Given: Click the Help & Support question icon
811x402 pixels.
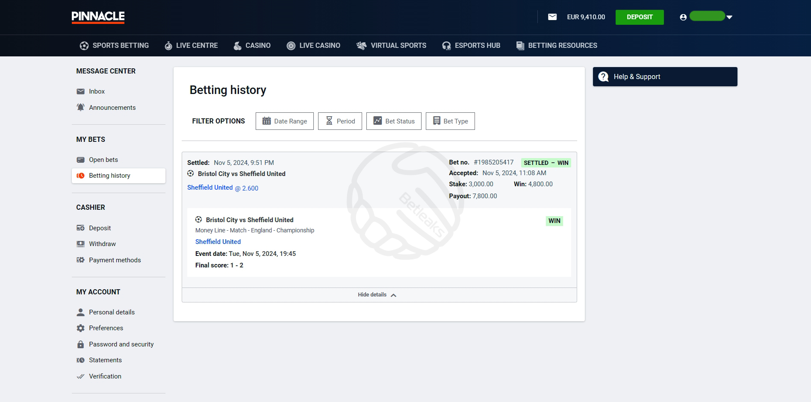Looking at the screenshot, I should (x=603, y=77).
